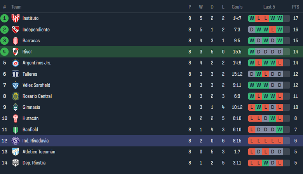The image size is (303, 174).
Task: Open the Dep. Riestra team link
Action: (34, 163)
